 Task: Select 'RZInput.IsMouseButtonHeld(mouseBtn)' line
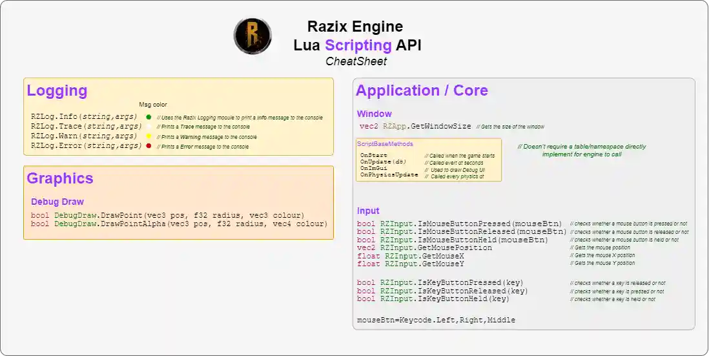coord(452,240)
